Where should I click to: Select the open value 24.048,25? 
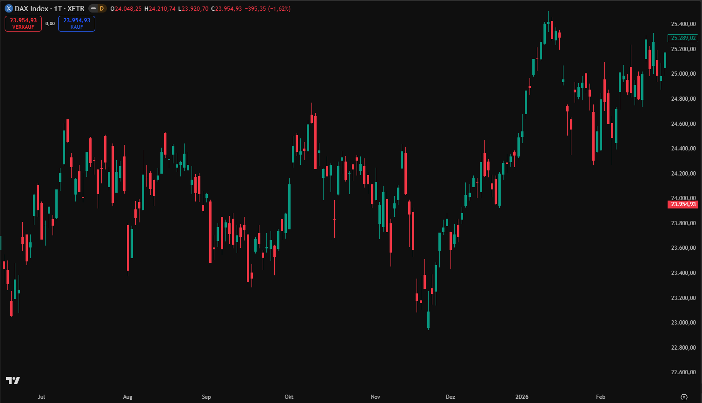tap(128, 8)
